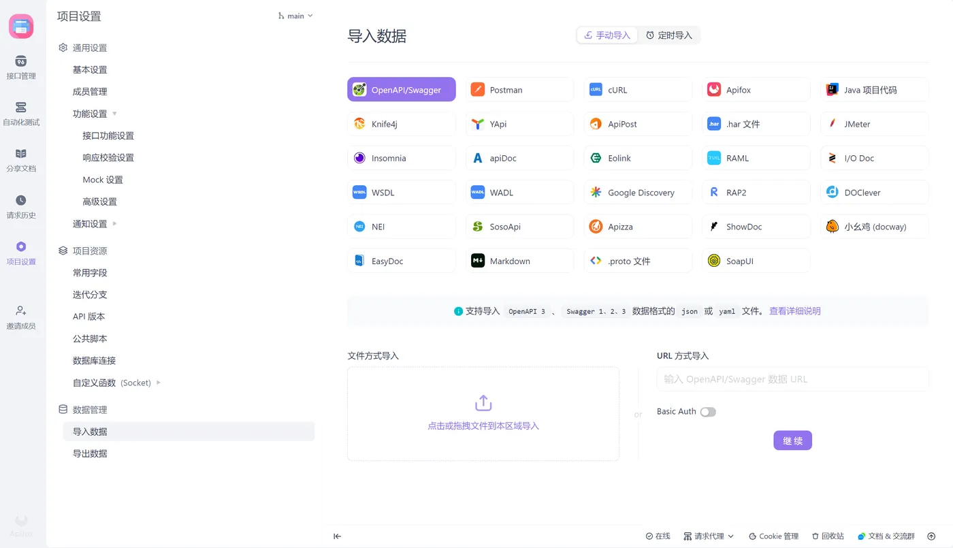The image size is (953, 548).
Task: Select Knife4j import format
Action: pyautogui.click(x=402, y=124)
